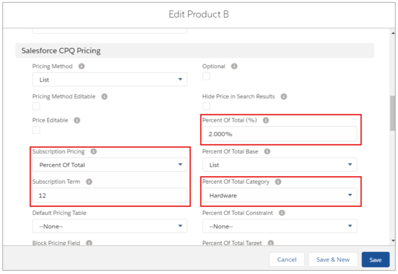398x274 pixels.
Task: Click the Save button
Action: pyautogui.click(x=376, y=260)
